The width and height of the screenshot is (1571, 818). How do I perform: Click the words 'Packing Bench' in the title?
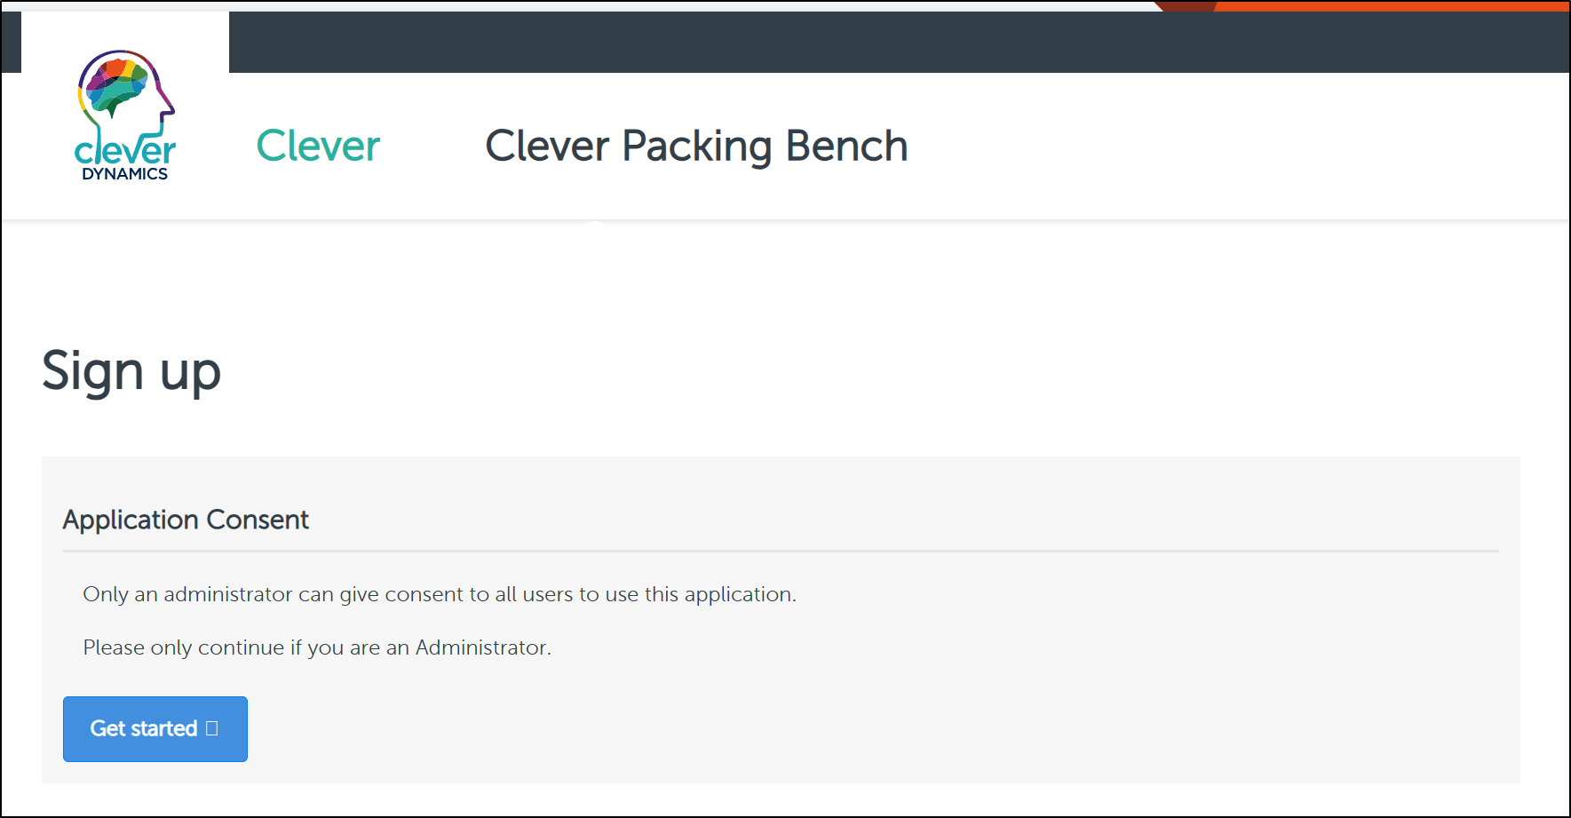[x=765, y=147]
